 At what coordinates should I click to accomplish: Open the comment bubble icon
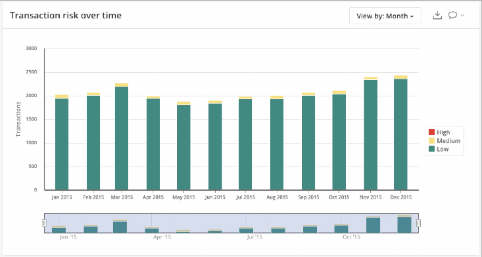point(452,15)
